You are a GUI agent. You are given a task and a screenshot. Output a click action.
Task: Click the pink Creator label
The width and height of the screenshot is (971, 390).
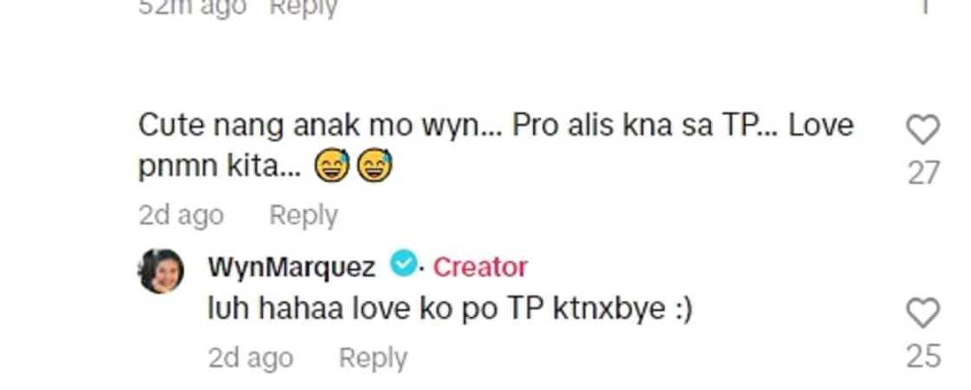point(480,268)
